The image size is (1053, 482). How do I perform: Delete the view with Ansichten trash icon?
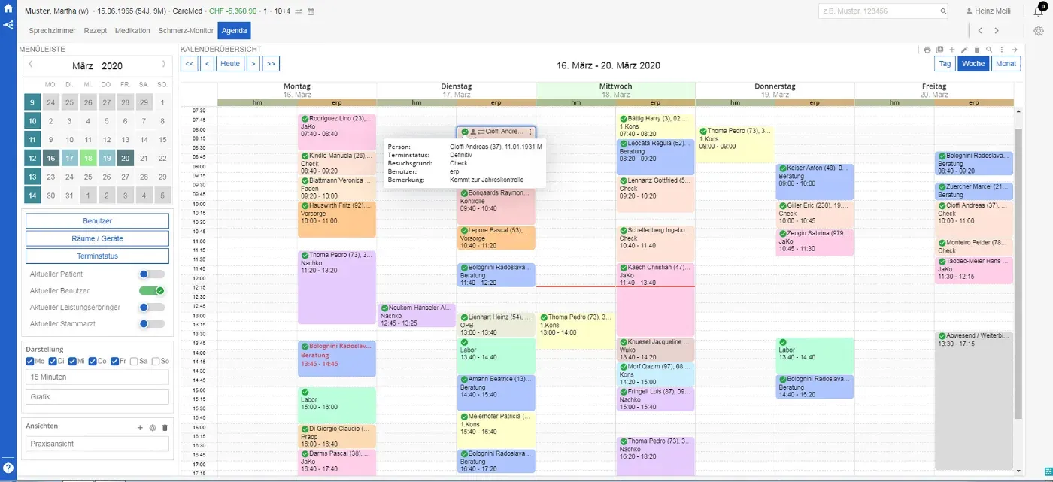coord(165,427)
